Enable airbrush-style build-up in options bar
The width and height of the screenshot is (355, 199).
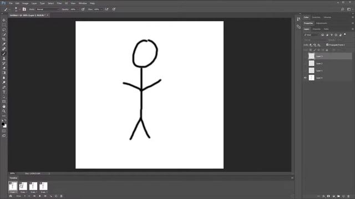click(x=106, y=9)
